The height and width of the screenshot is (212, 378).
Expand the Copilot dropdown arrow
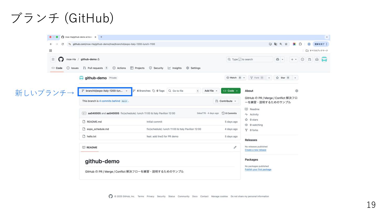coord(283,59)
